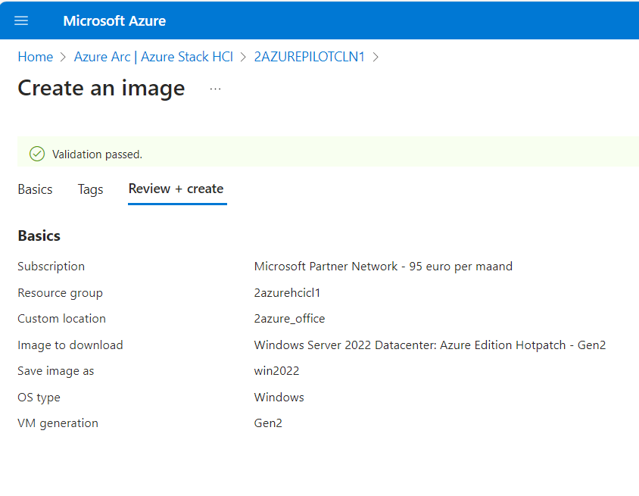Click the VM generation label
Image resolution: width=639 pixels, height=496 pixels.
click(x=58, y=423)
